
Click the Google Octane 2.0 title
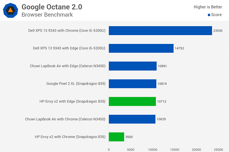click(x=52, y=7)
